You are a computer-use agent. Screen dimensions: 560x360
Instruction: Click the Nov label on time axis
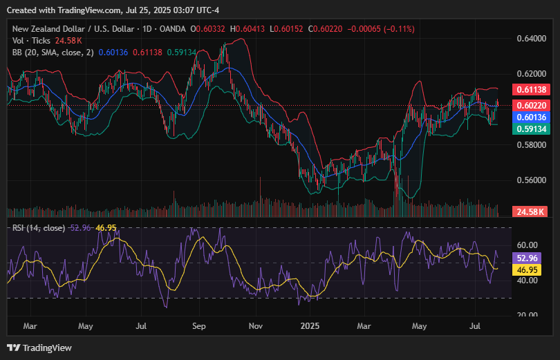pos(256,326)
